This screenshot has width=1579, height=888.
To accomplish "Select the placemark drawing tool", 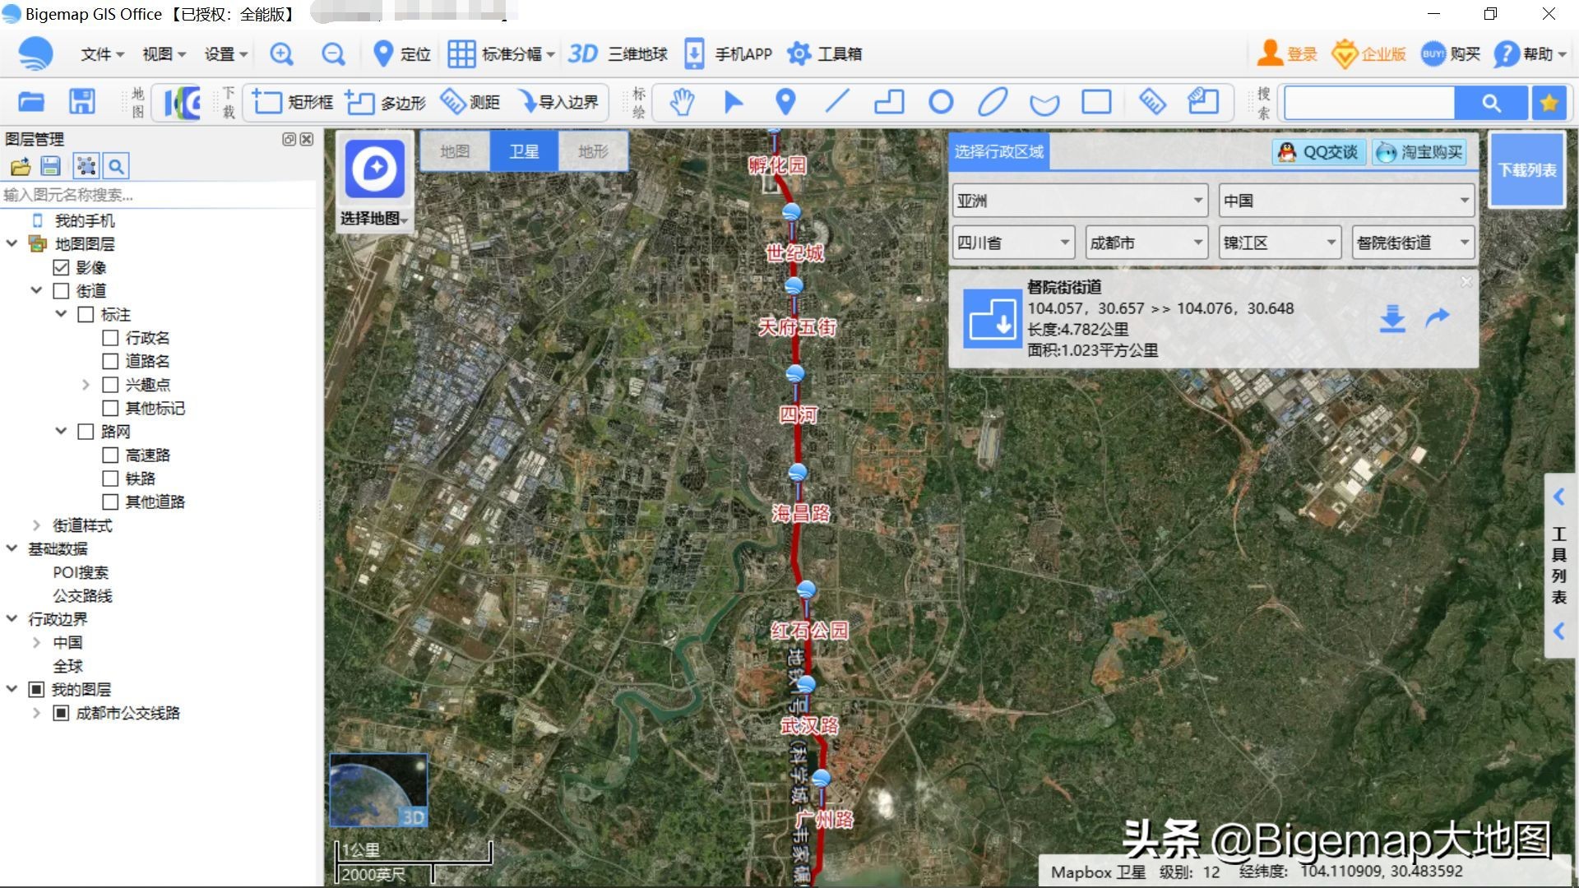I will [x=785, y=102].
